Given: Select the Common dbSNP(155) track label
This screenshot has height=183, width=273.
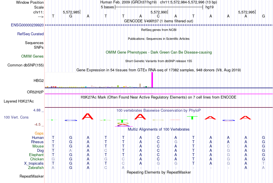Looking at the screenshot, I should (26, 65).
